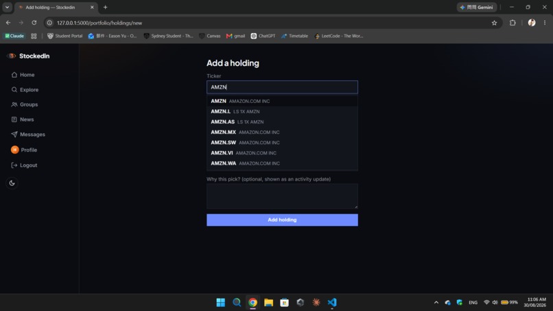The image size is (553, 311).
Task: Choose the AMZN.SW suggestion
Action: point(282,143)
